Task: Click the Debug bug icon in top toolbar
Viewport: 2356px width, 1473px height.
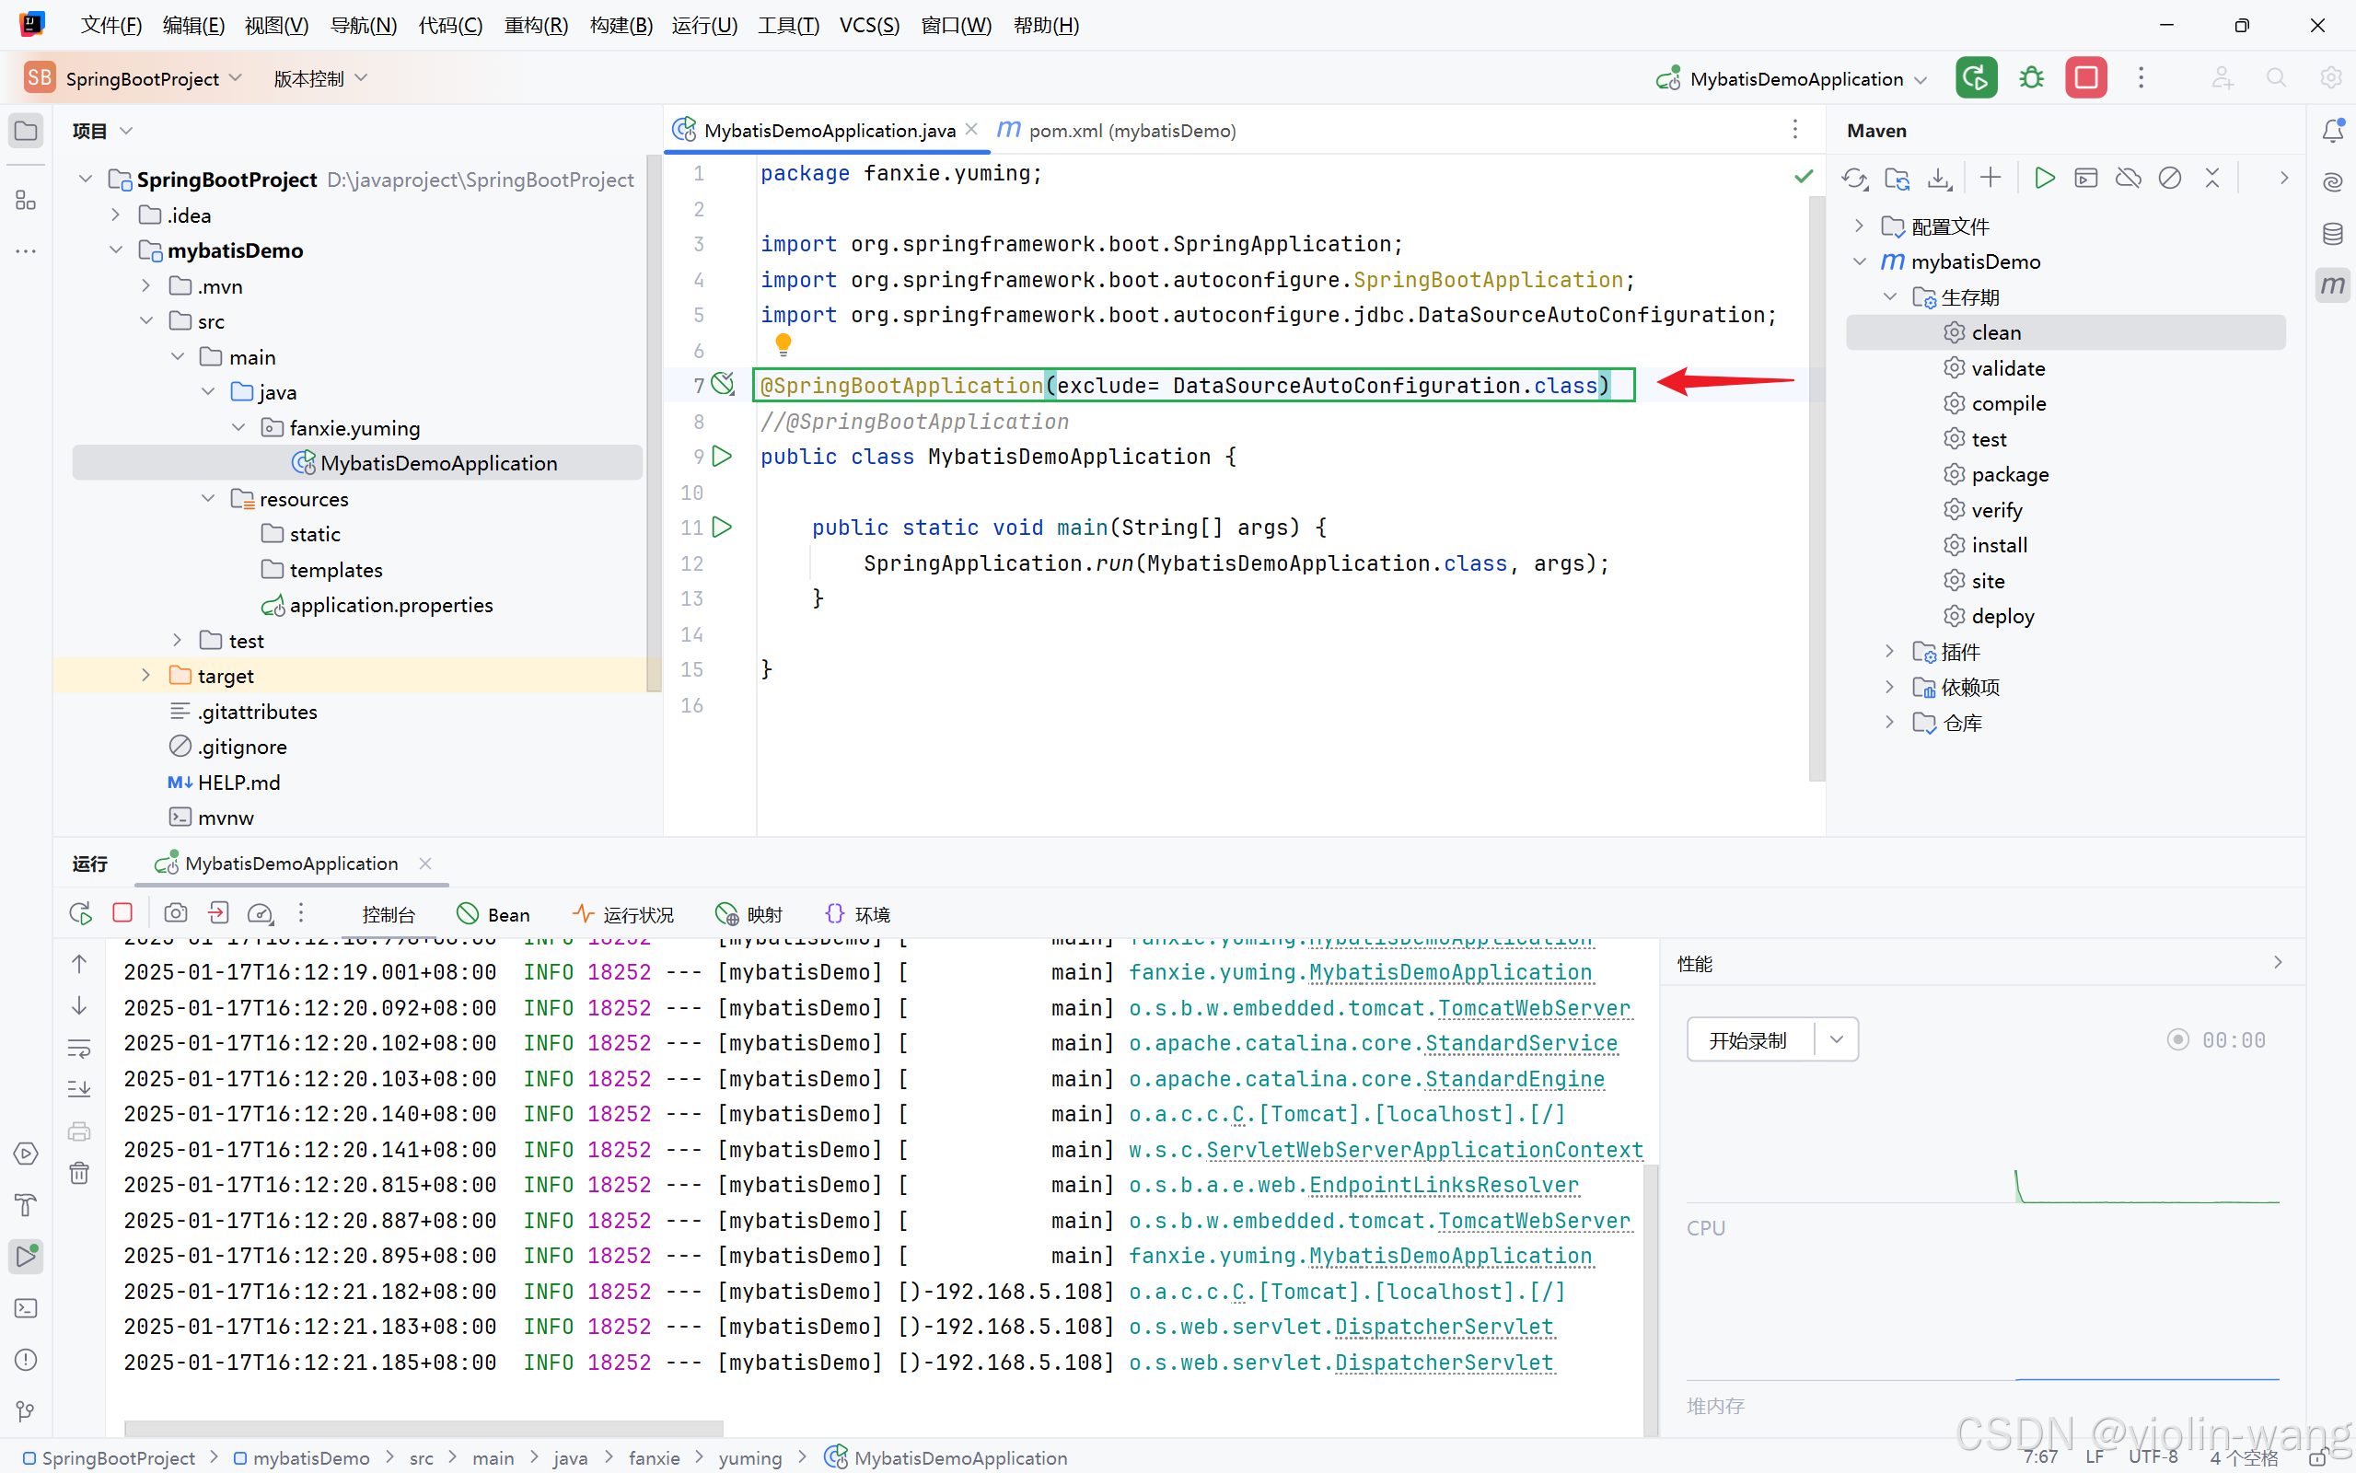Action: [x=2031, y=78]
